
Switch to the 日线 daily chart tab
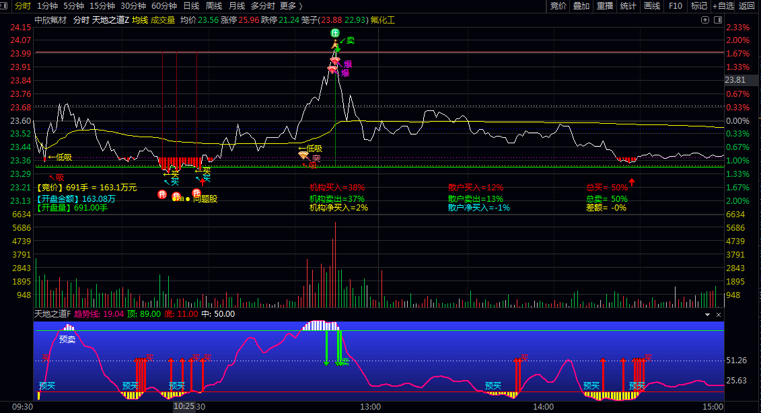(191, 6)
